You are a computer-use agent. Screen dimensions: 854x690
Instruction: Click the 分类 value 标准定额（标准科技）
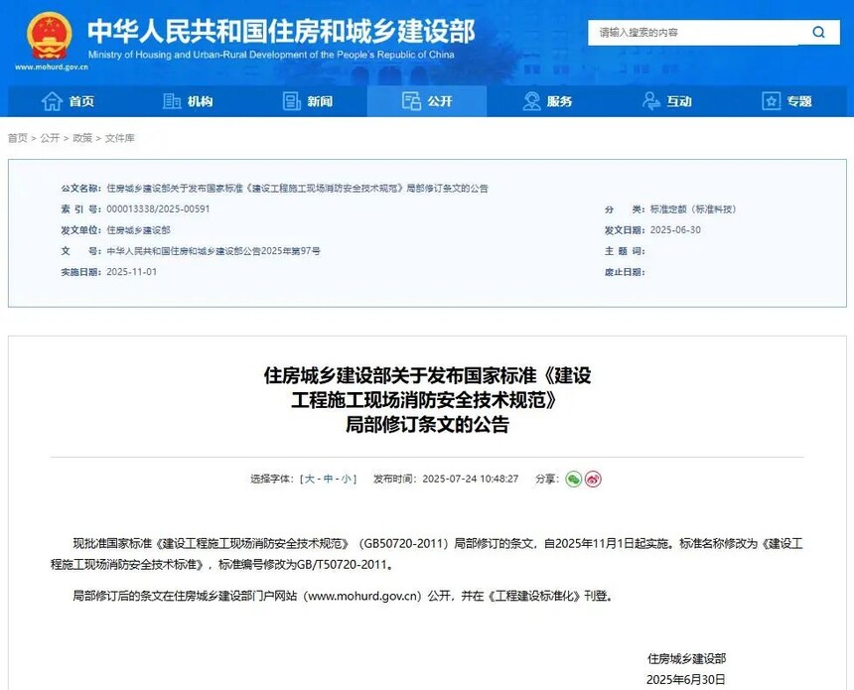[x=693, y=209]
